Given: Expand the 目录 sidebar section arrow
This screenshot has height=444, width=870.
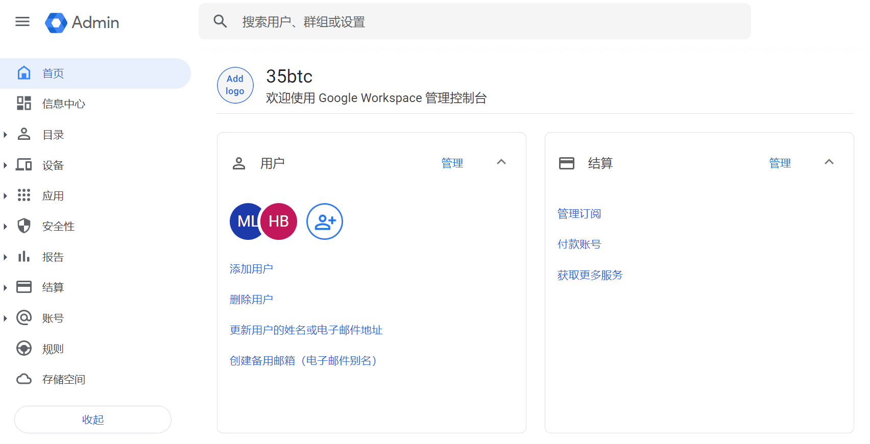Looking at the screenshot, I should (x=5, y=135).
